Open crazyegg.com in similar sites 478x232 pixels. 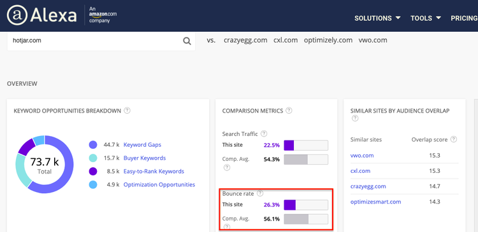click(x=368, y=186)
